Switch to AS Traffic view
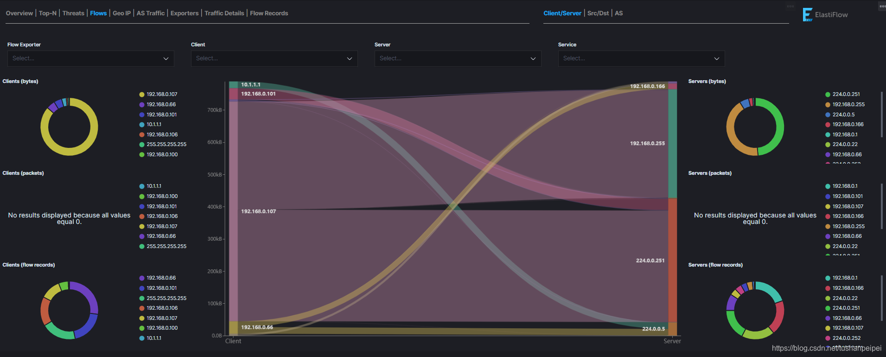 pos(151,13)
